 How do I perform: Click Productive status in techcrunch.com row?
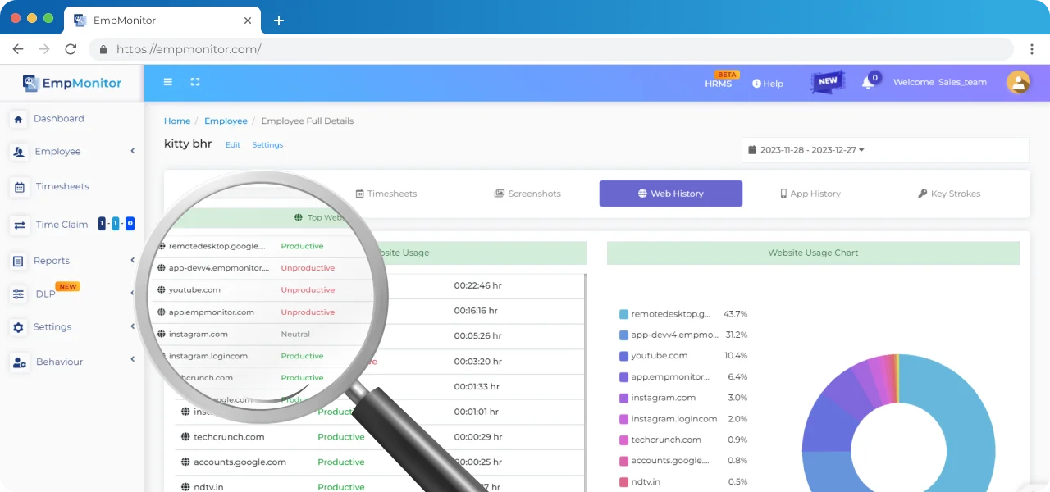pos(341,437)
